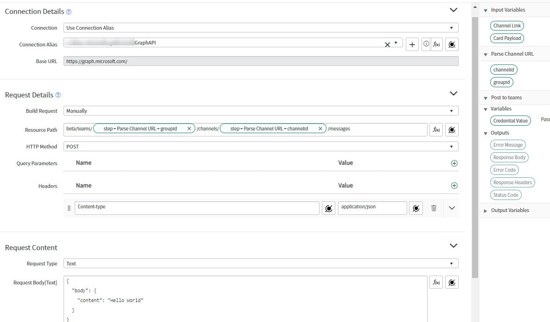Click the help icon next to Connection Details

(69, 12)
